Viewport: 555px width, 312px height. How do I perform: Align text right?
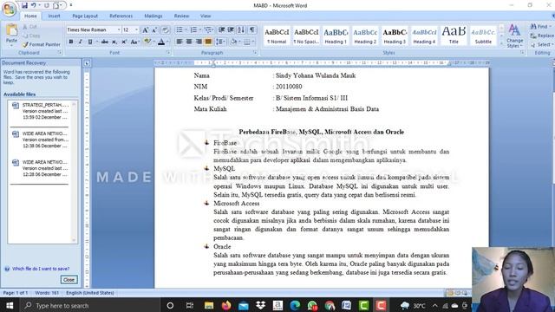[x=199, y=42]
